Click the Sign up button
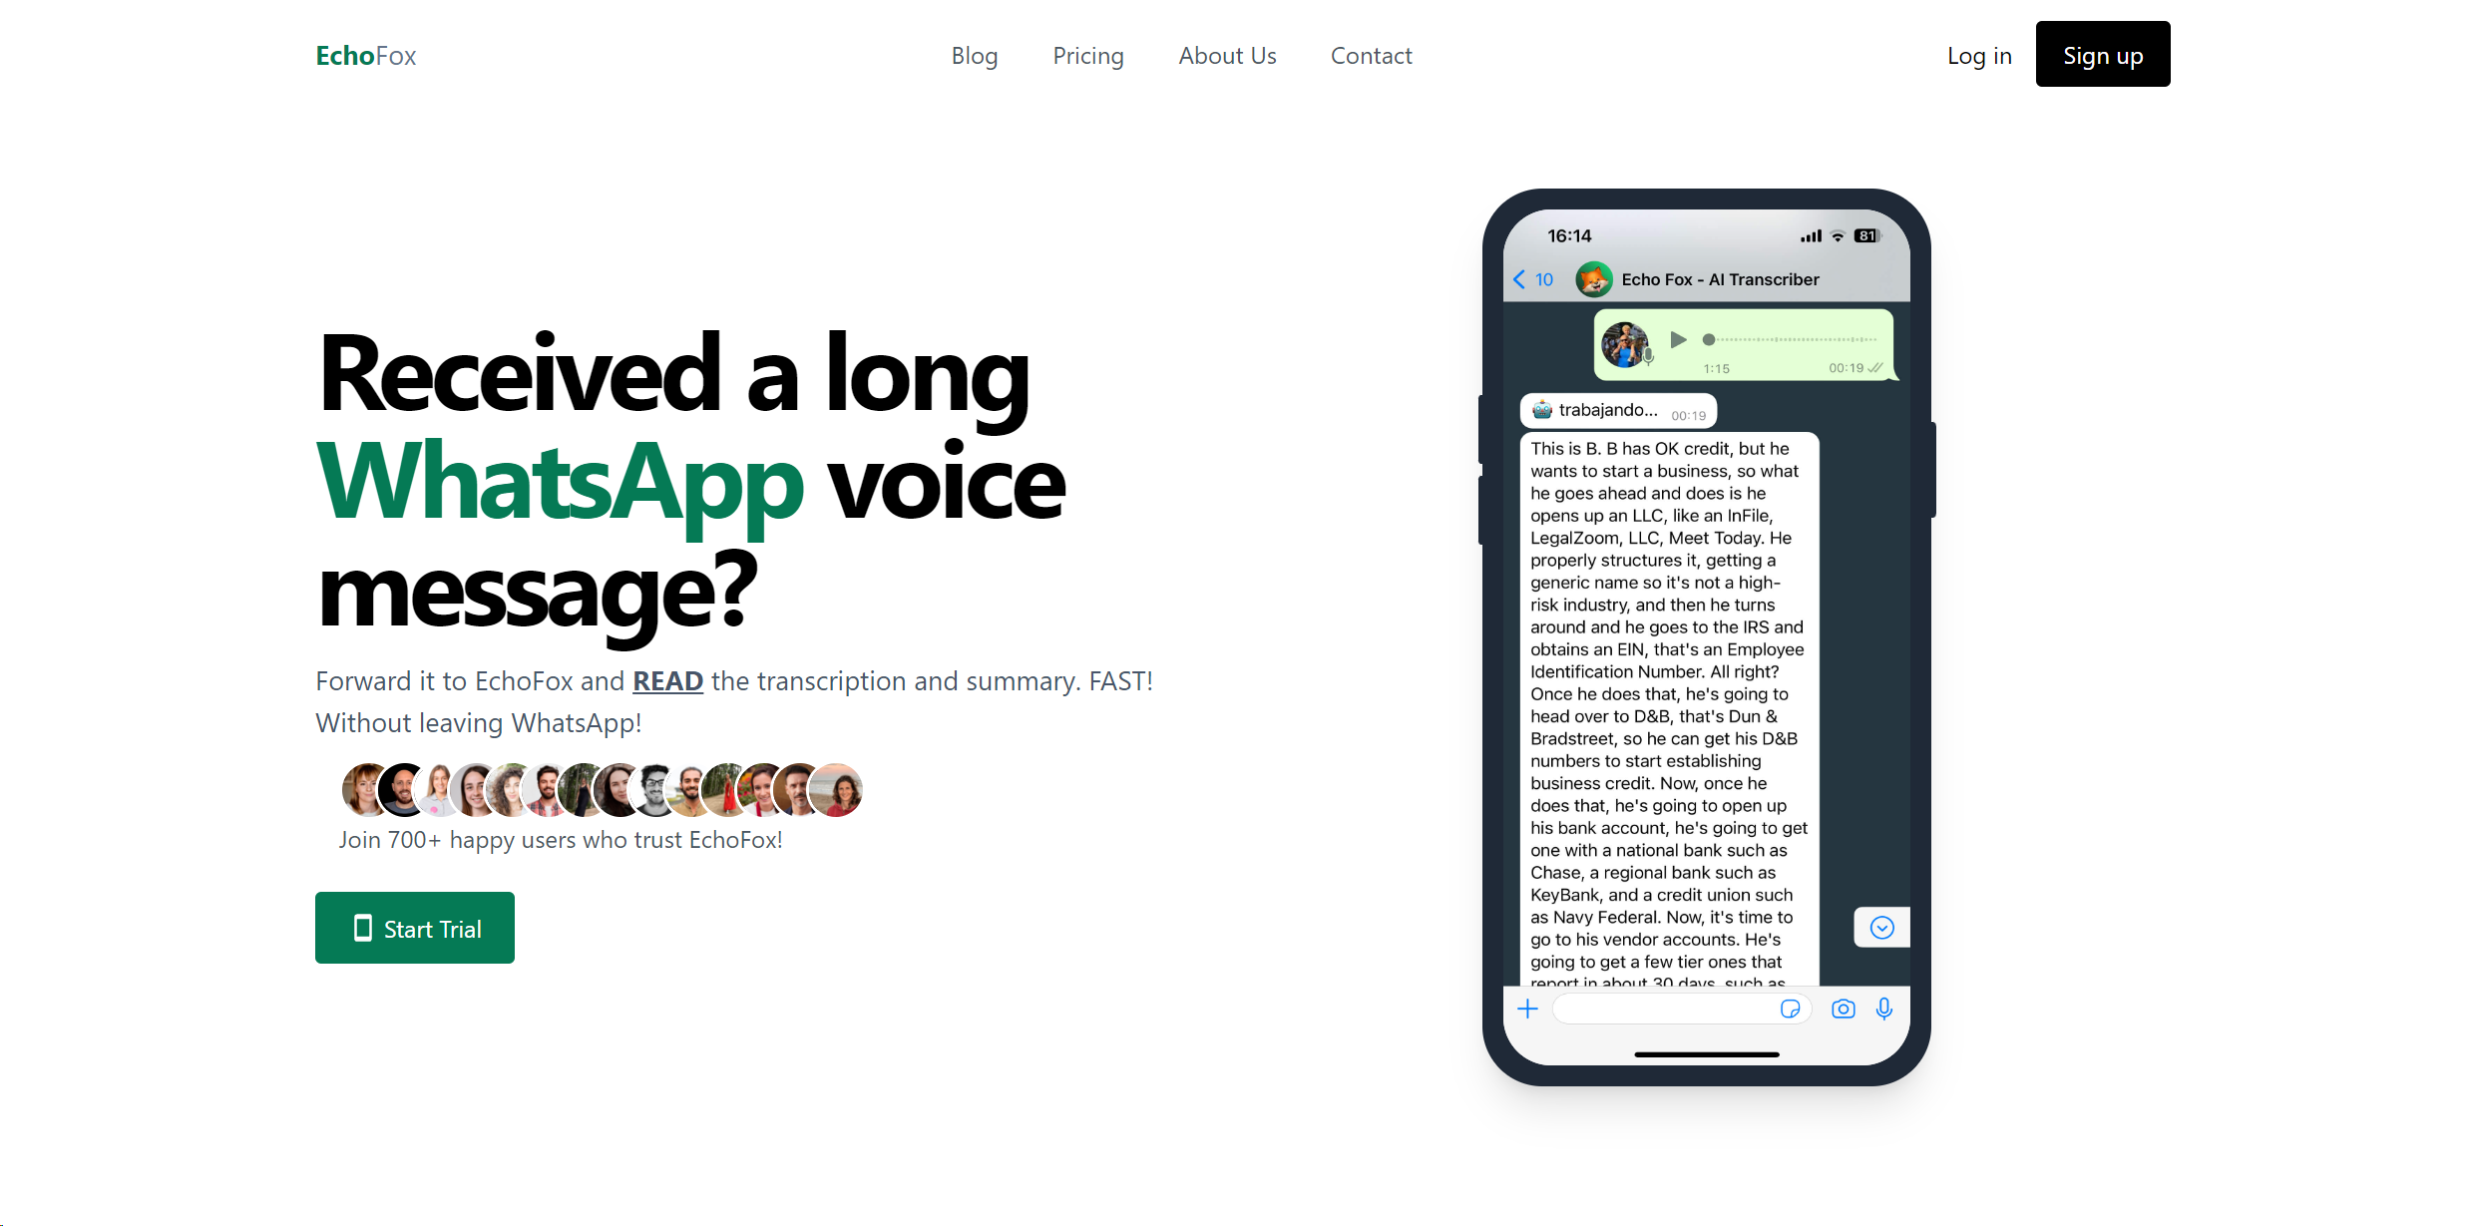Viewport: 2479px width, 1226px height. (x=2101, y=54)
